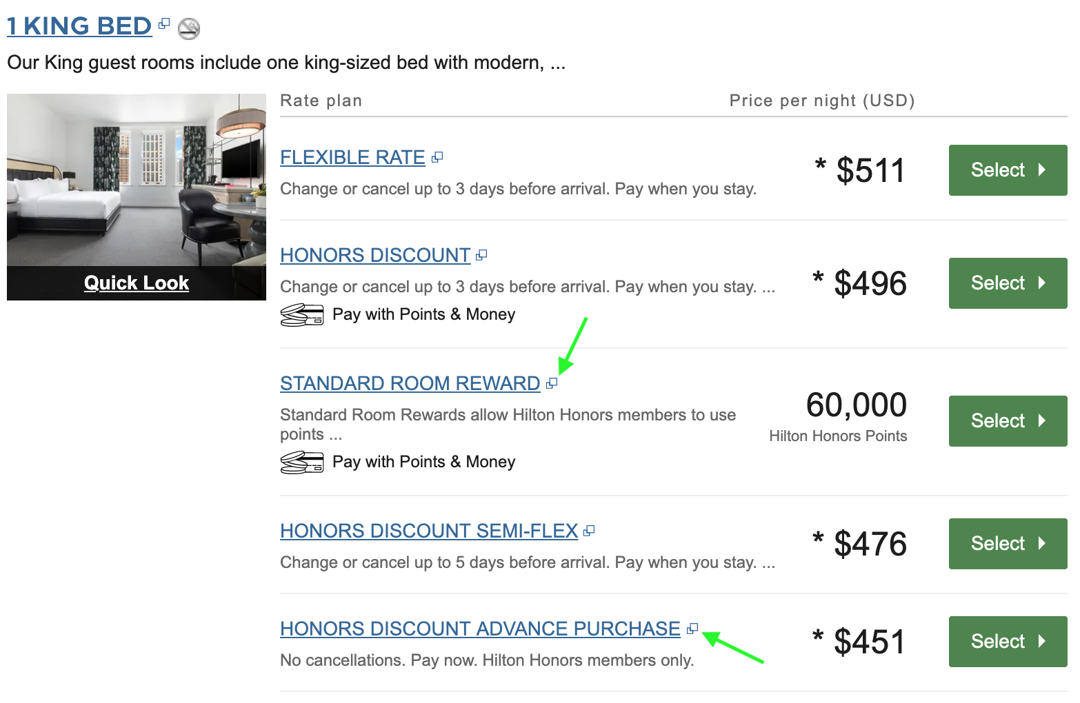The width and height of the screenshot is (1080, 703).
Task: Open Honors Discount Semi-Flex link
Action: [429, 531]
